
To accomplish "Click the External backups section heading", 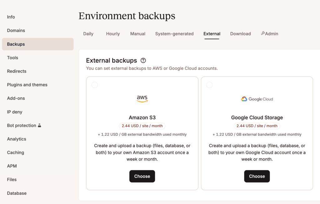I will 112,60.
